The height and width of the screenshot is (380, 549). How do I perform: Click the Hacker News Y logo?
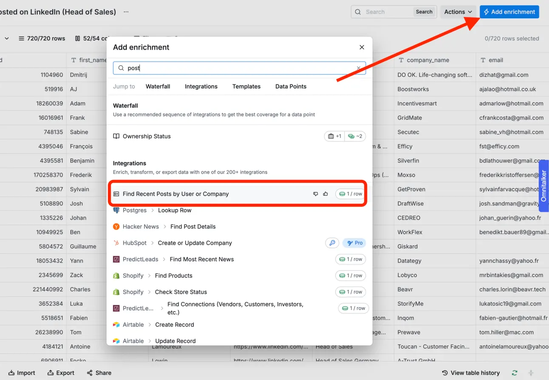coord(116,226)
